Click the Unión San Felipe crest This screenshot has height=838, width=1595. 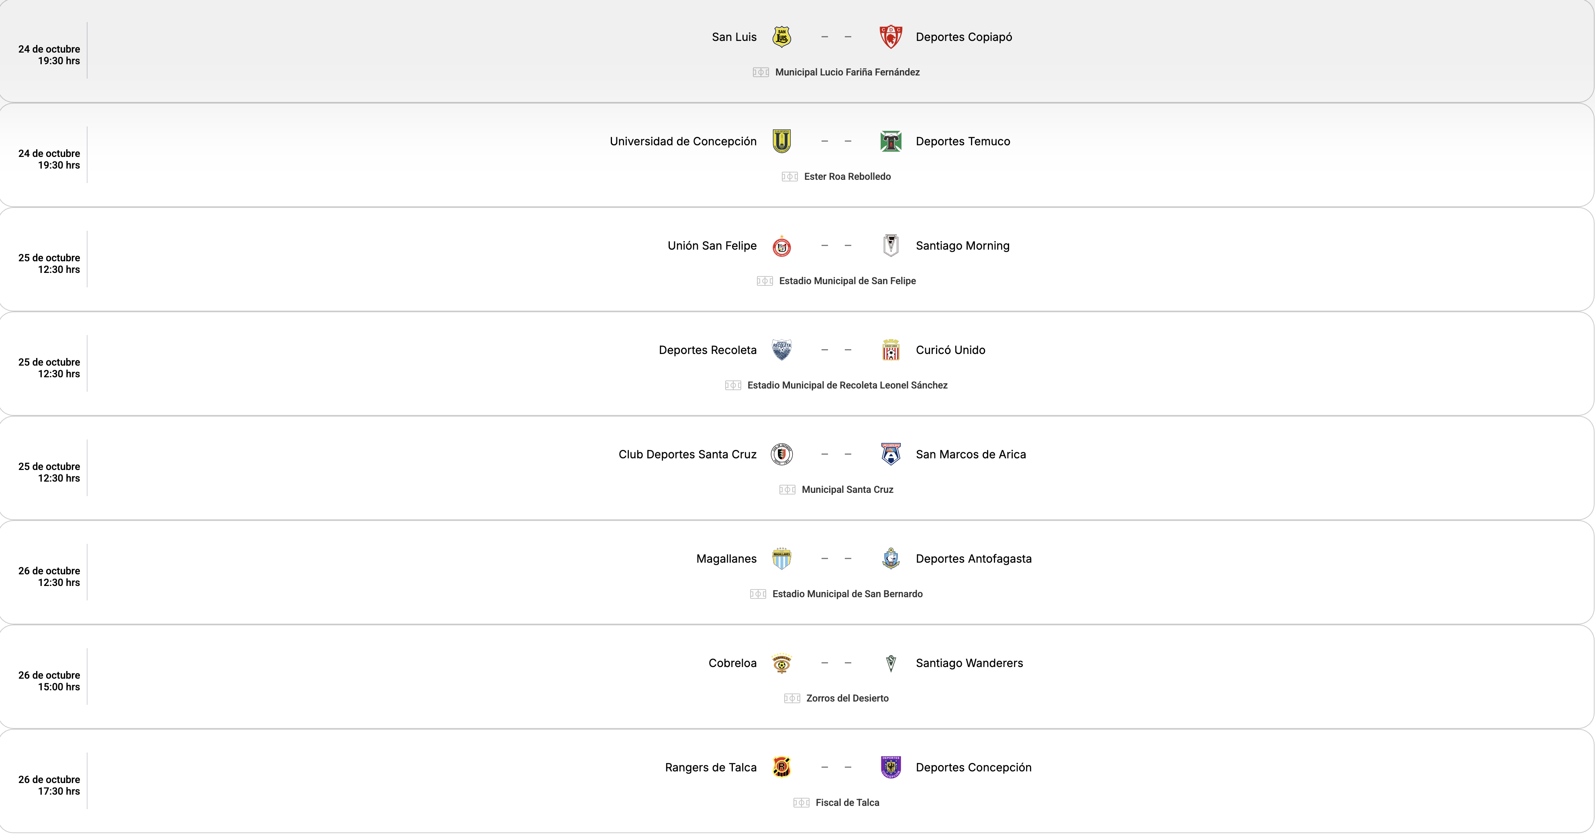pos(781,246)
